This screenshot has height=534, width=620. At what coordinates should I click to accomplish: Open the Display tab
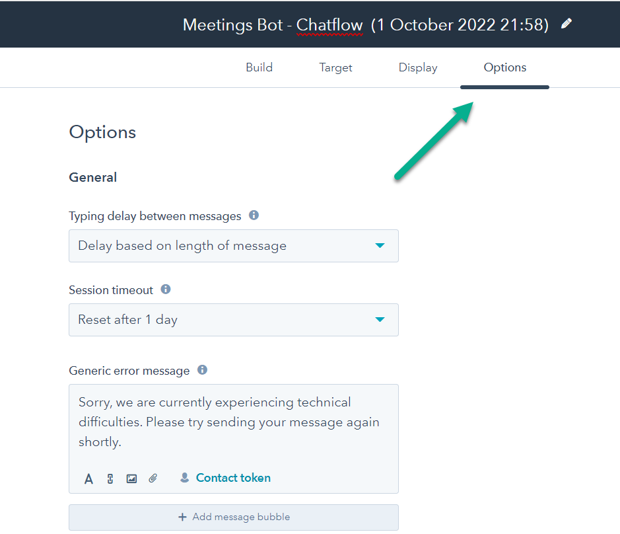tap(417, 67)
